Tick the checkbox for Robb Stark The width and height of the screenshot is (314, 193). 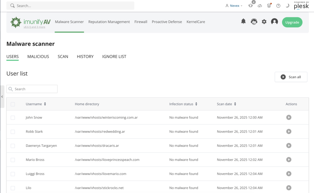(13, 132)
